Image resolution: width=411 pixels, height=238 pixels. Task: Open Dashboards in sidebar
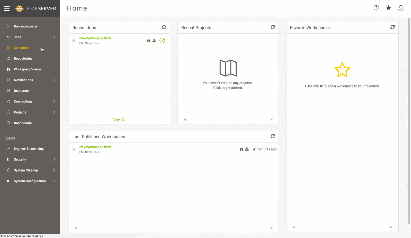23,123
